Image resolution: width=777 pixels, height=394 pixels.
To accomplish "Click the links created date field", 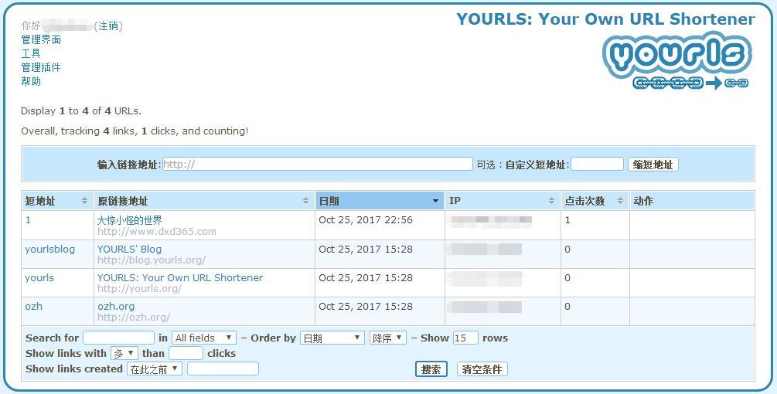I will [223, 369].
